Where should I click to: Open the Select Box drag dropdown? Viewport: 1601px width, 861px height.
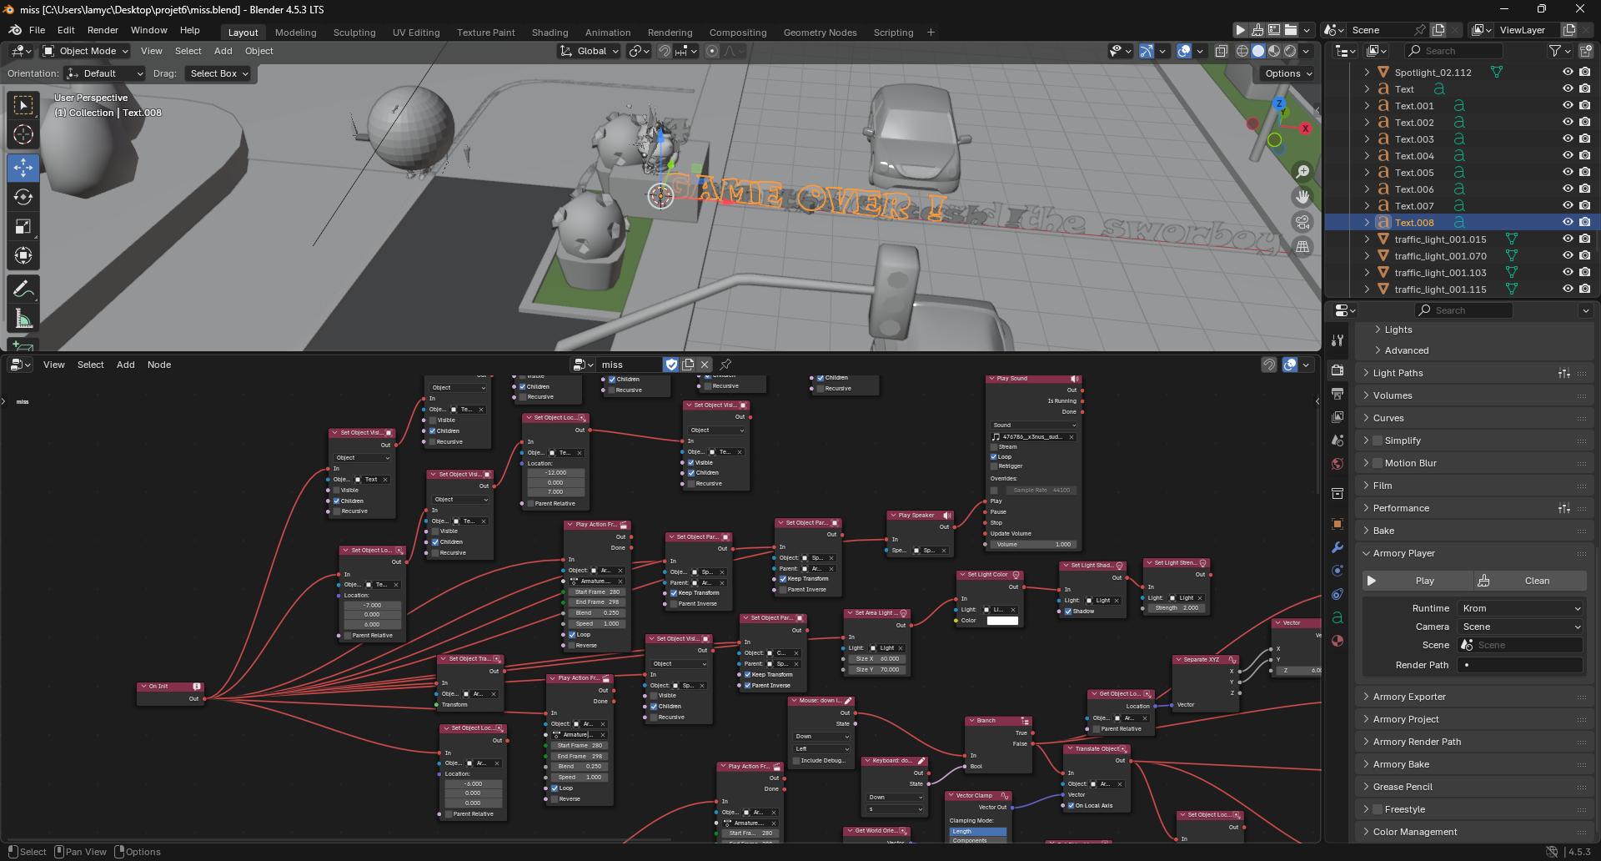tap(218, 73)
